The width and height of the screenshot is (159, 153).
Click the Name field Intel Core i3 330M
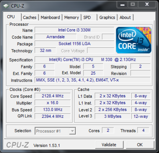tap(74, 30)
